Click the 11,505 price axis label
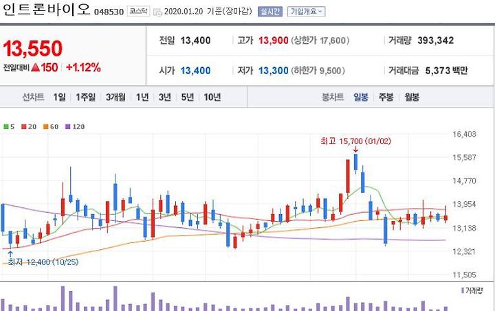 pos(464,275)
